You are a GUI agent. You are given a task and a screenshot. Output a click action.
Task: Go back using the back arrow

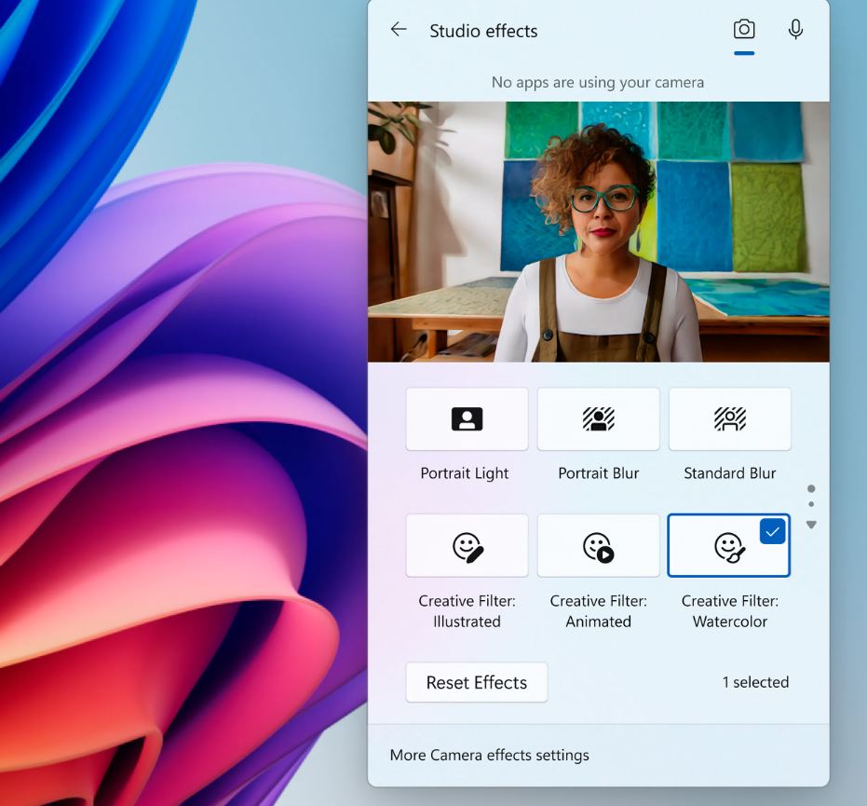[399, 30]
